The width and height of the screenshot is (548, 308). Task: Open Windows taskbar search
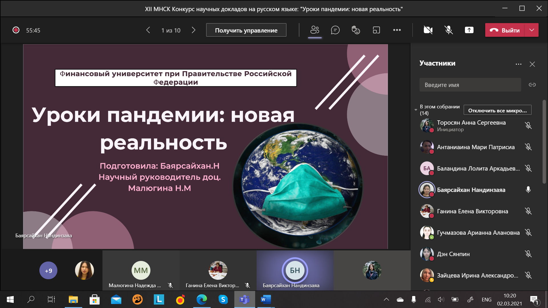coord(31,299)
